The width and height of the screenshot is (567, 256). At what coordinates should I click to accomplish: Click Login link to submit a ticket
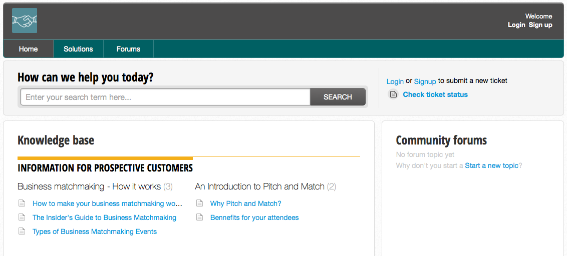point(395,81)
